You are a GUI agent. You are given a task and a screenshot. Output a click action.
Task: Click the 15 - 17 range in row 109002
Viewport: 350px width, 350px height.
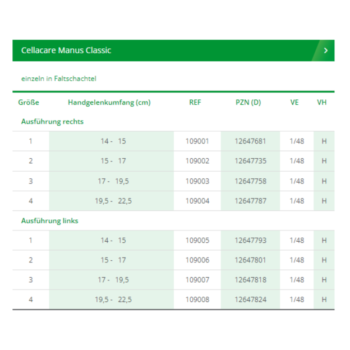pos(113,161)
